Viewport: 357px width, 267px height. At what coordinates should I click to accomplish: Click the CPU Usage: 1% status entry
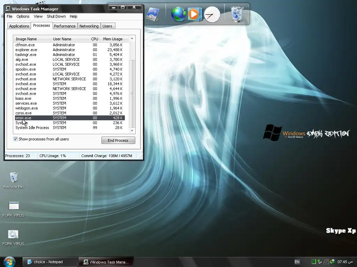tap(53, 156)
